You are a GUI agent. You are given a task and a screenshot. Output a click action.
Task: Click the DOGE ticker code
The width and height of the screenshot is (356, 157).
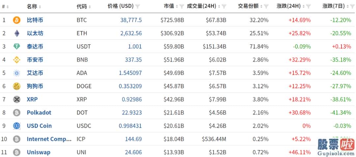click(84, 86)
